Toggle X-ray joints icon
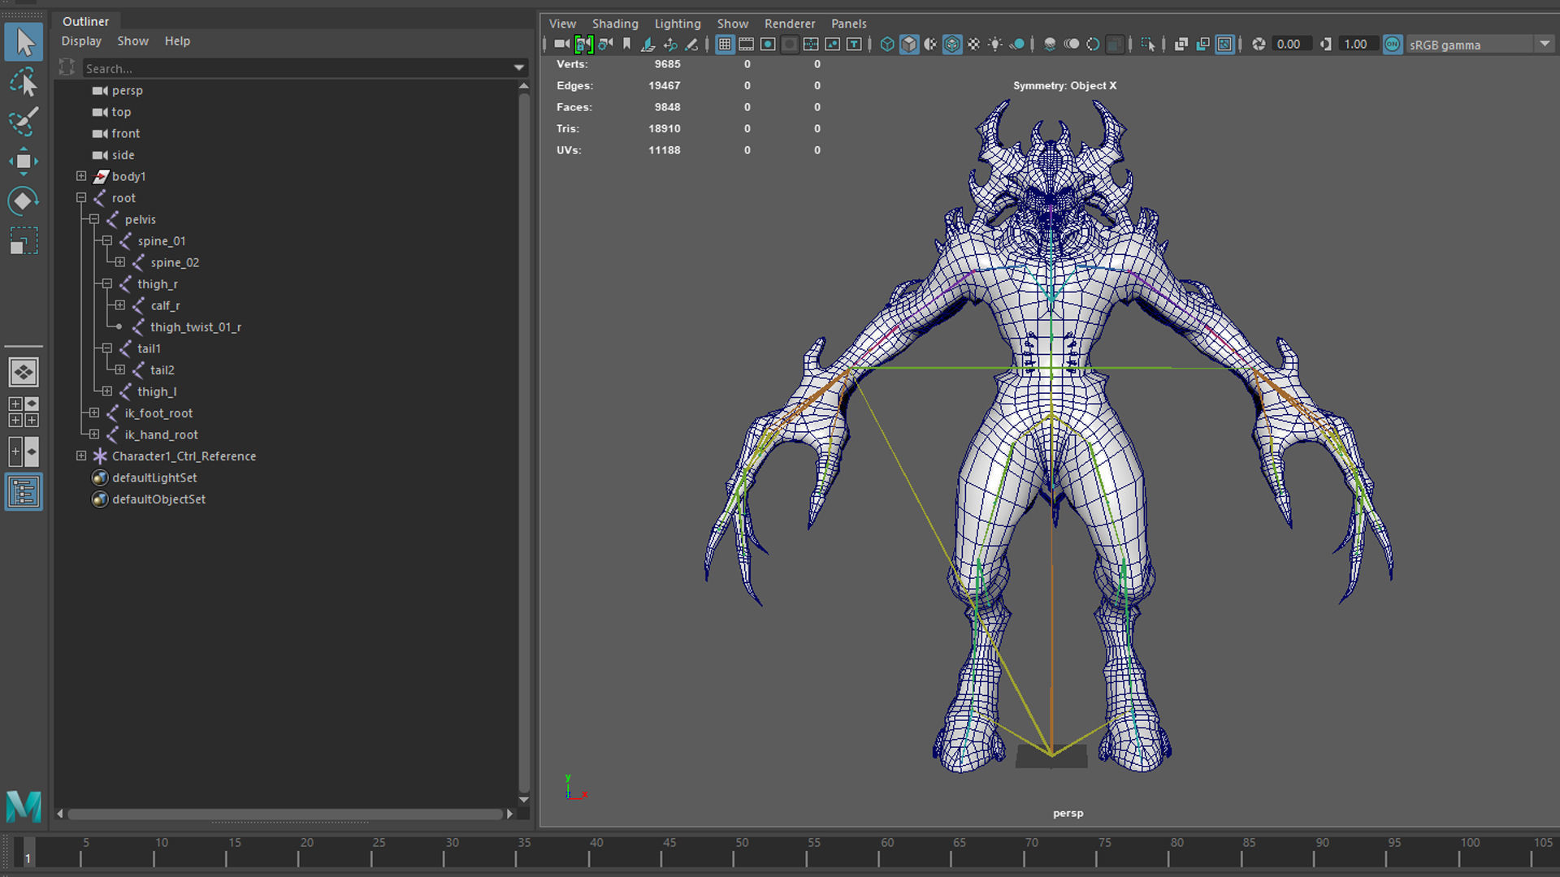The width and height of the screenshot is (1560, 877). 1224,44
